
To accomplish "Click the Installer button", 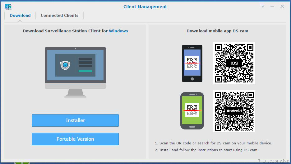I will (x=75, y=120).
